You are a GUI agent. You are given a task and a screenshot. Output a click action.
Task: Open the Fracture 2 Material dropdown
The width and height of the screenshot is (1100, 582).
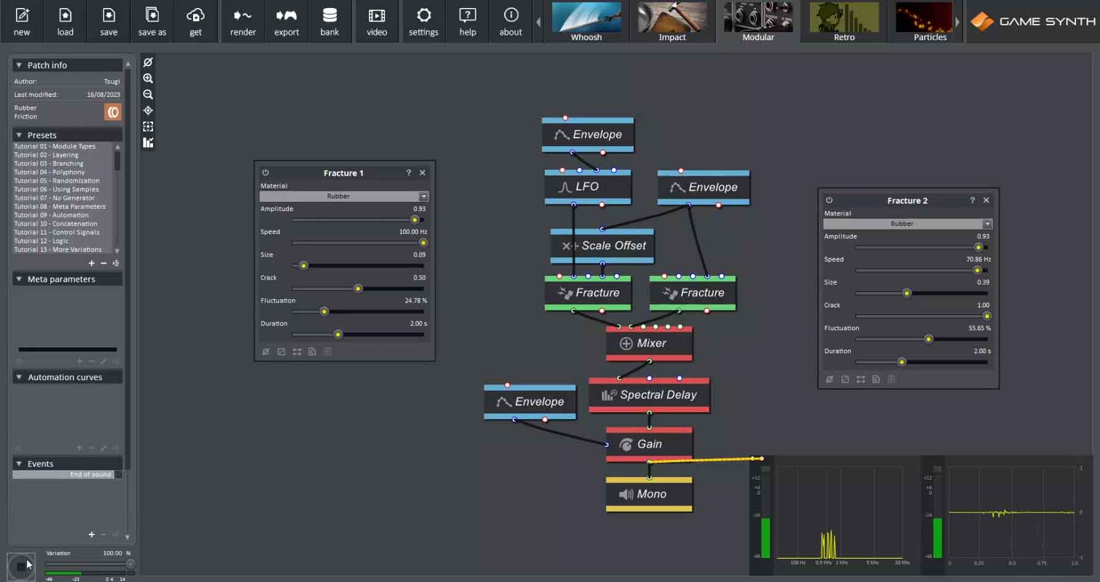[908, 223]
